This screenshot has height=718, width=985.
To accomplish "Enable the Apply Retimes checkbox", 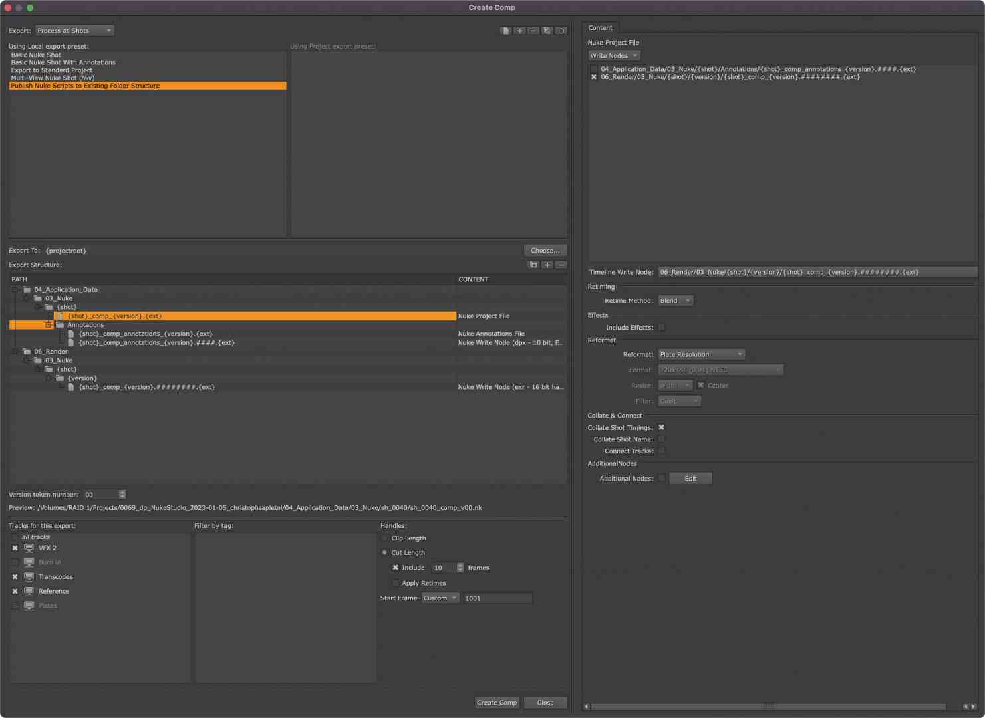I will tap(396, 583).
